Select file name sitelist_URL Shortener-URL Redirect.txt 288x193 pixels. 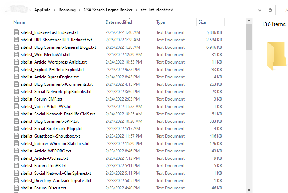pos(56,40)
